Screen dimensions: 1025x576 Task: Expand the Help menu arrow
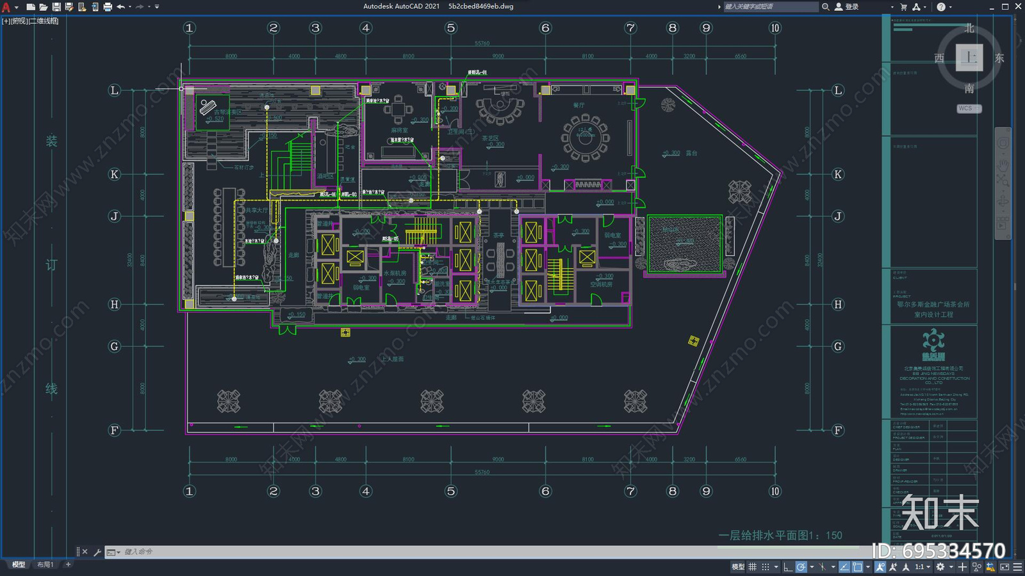pyautogui.click(x=950, y=7)
